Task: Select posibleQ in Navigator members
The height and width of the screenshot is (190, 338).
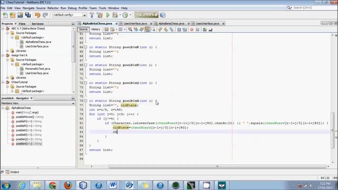Action: [x=29, y=139]
